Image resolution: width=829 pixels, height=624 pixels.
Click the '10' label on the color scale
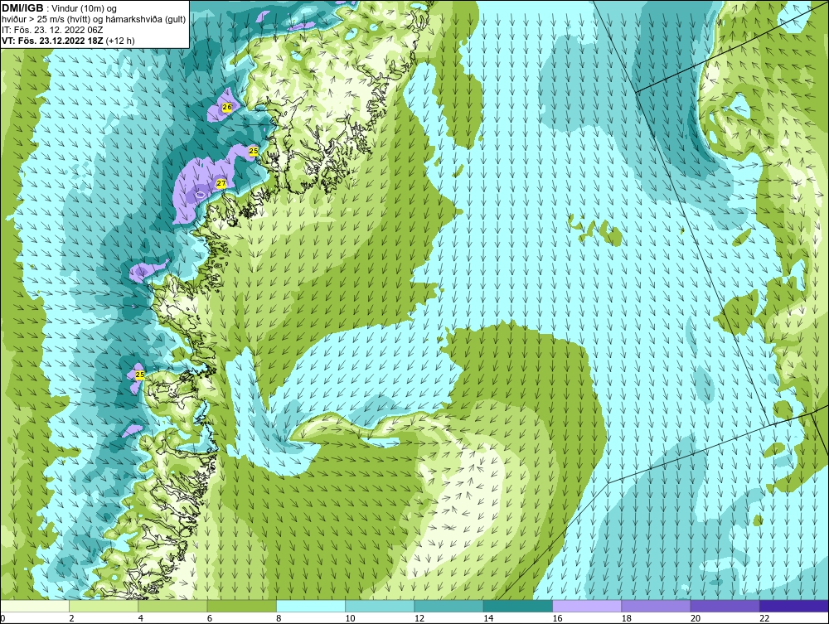click(350, 619)
